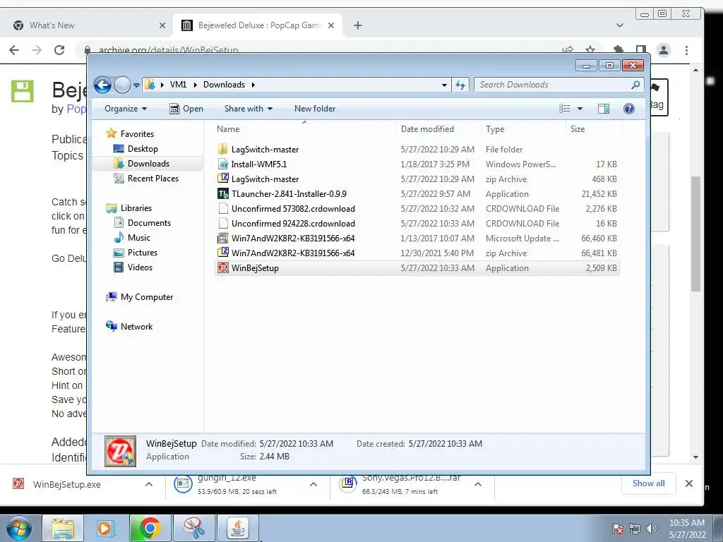Click the Explorer Forward navigation arrow
Viewport: 723px width, 542px height.
click(x=122, y=85)
